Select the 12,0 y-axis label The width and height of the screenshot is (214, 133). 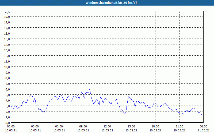[x=7, y=56]
